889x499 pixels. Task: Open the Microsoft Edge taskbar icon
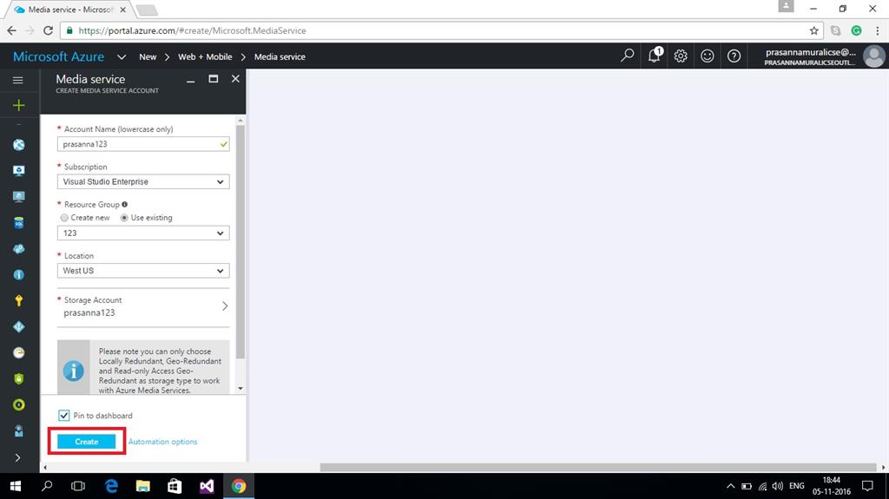click(111, 486)
